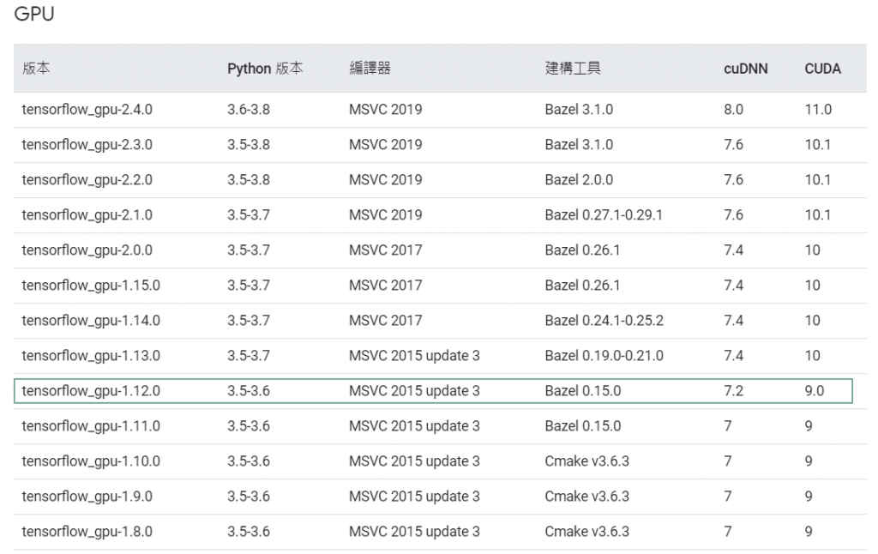Click the tensorflow_gpu-2.0.0 version cell
The width and height of the screenshot is (878, 554).
click(x=87, y=250)
